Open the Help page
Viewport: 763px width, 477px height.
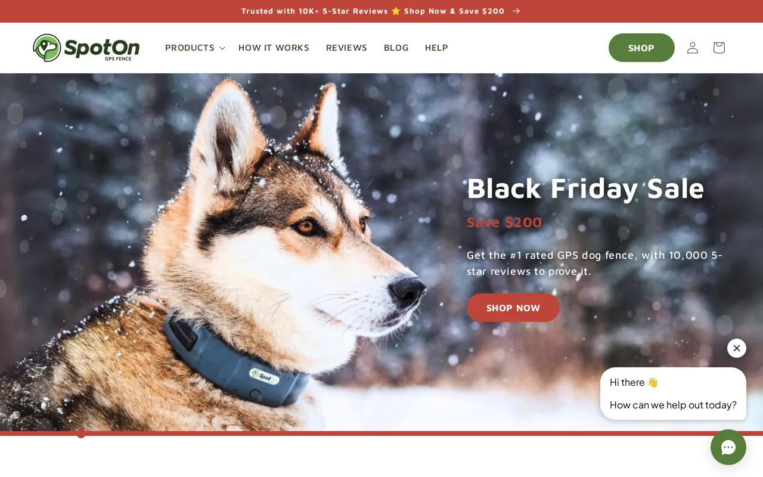click(x=436, y=48)
